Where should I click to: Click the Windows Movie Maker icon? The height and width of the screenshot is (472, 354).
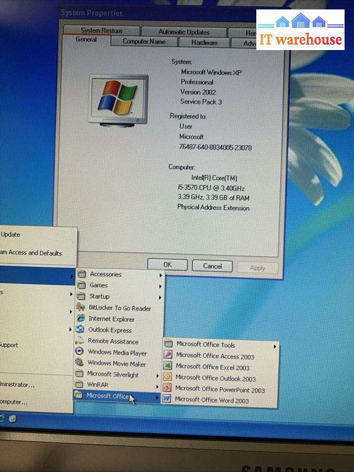(x=79, y=362)
